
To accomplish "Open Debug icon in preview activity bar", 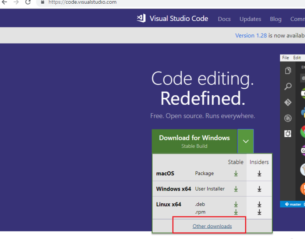I will point(288,118).
